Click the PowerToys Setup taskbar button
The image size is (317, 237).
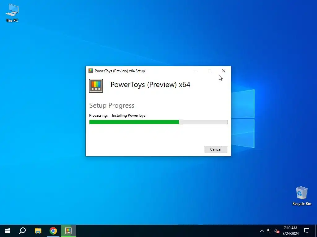[68, 231]
